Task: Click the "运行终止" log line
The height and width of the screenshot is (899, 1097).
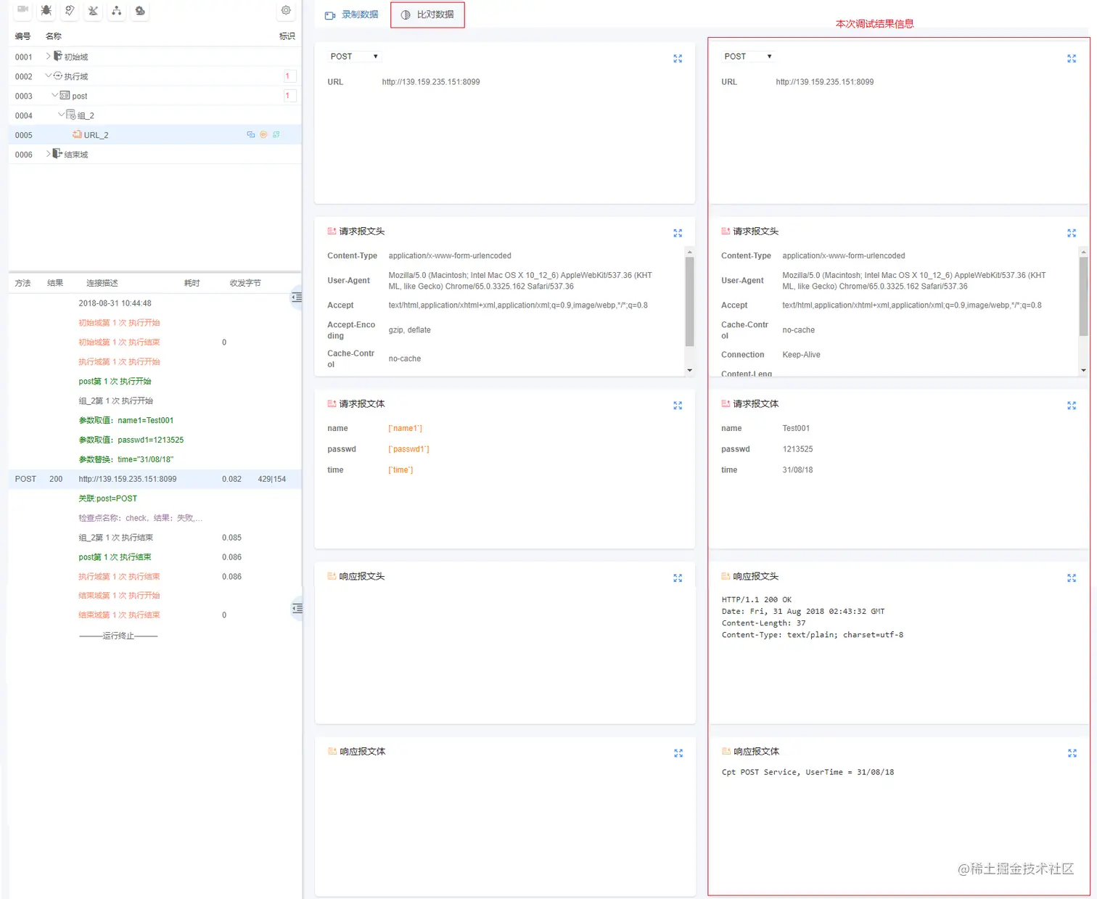Action: (118, 636)
